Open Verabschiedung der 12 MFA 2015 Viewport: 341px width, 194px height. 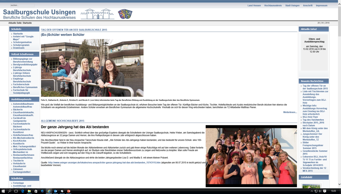click(314, 169)
